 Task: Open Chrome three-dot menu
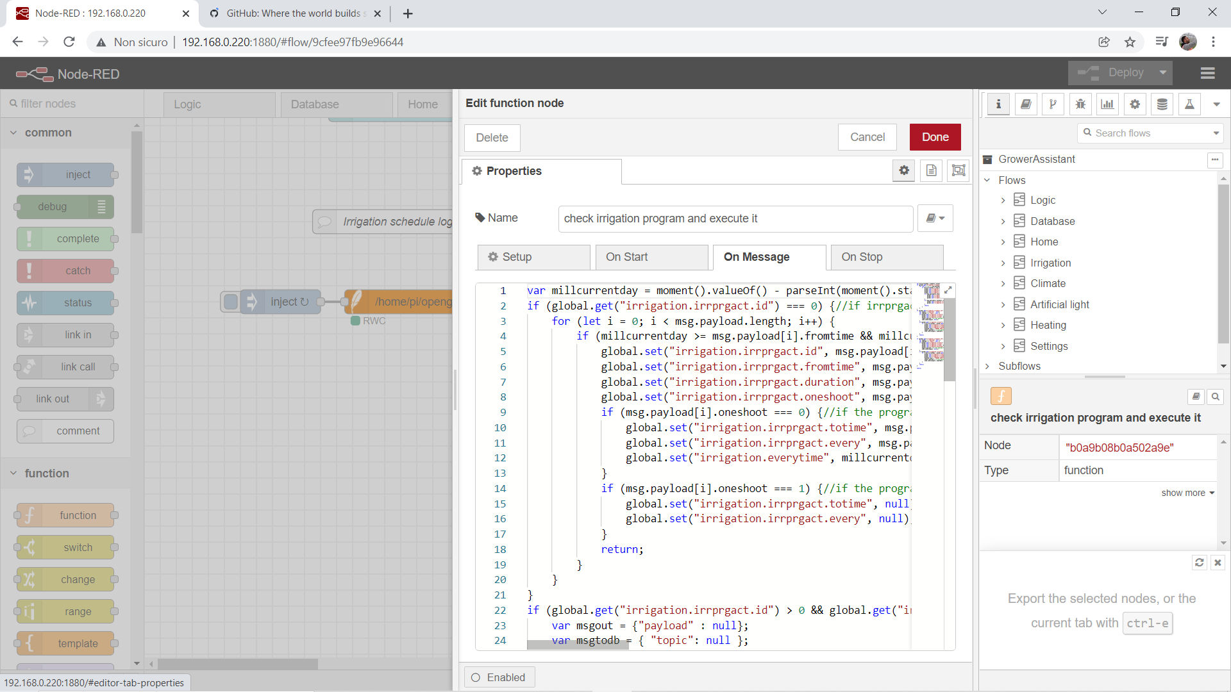1213,42
